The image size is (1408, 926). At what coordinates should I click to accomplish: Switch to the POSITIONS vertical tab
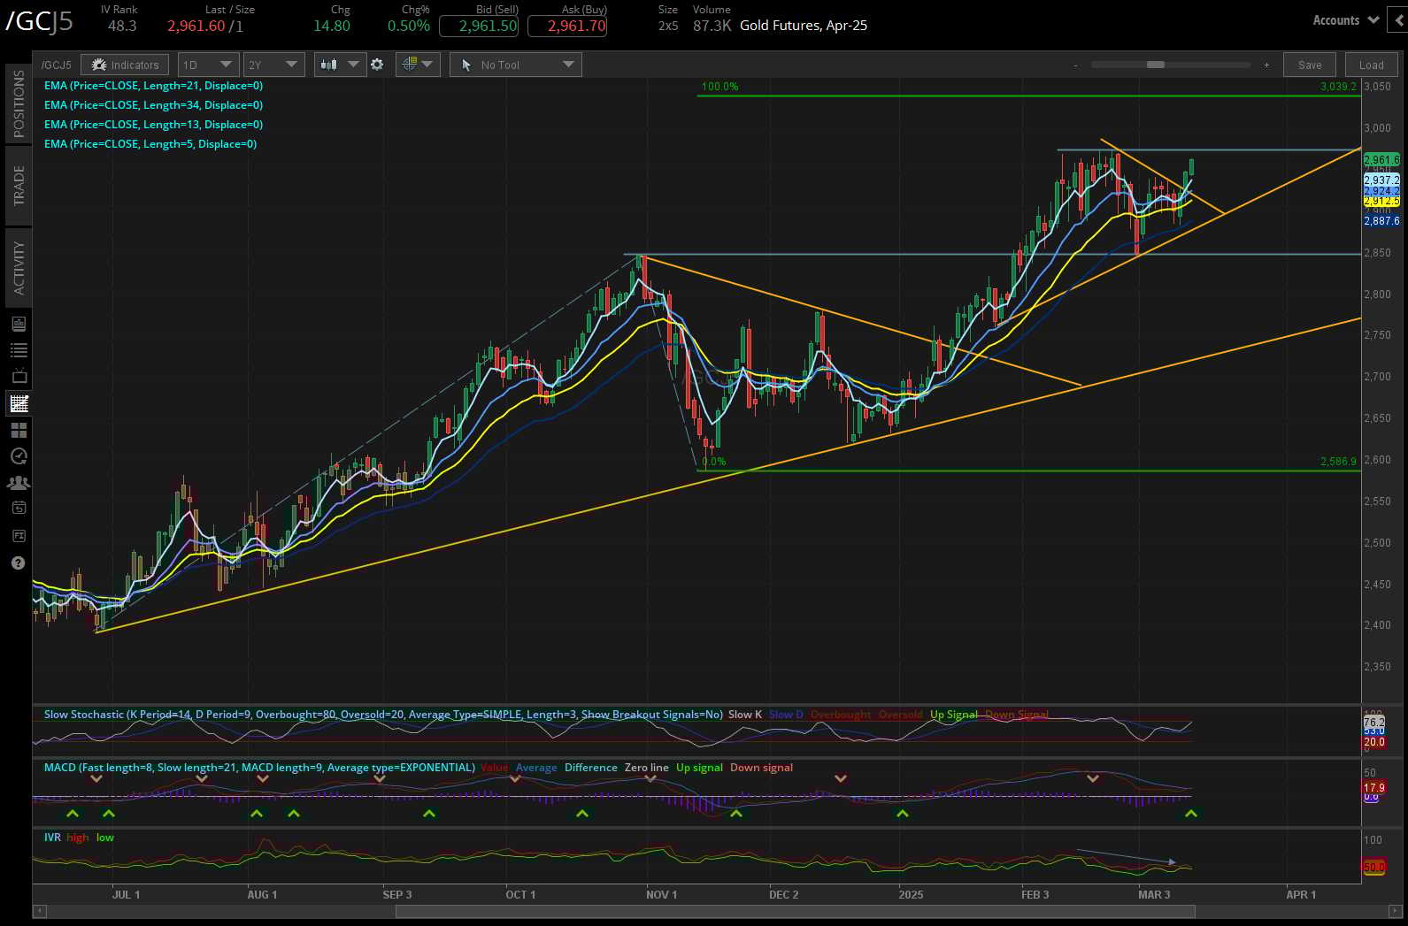[x=19, y=104]
